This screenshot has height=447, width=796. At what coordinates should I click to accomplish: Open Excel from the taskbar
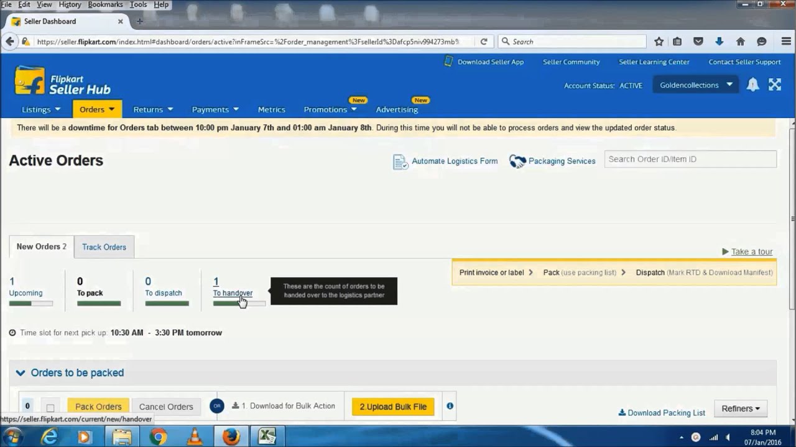[267, 436]
